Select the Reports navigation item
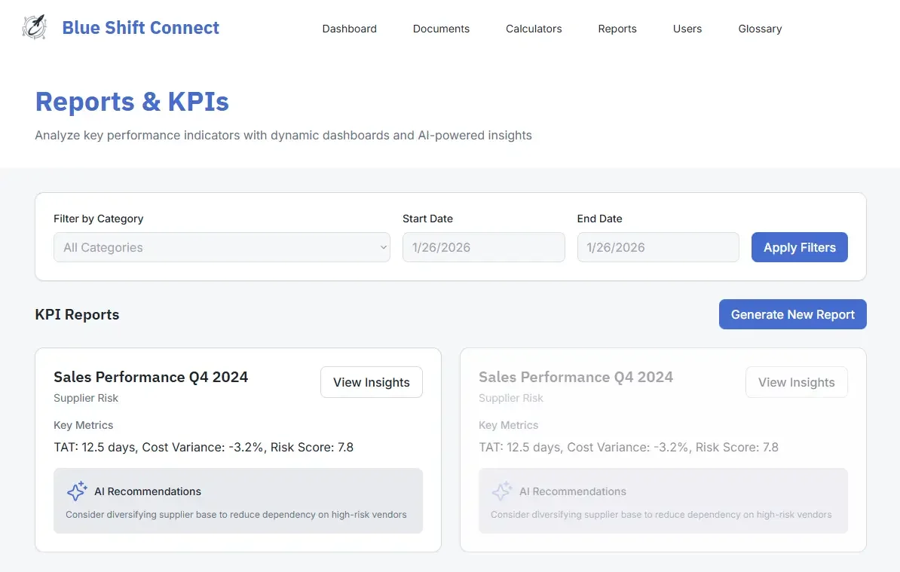Viewport: 900px width, 572px height. (x=617, y=29)
